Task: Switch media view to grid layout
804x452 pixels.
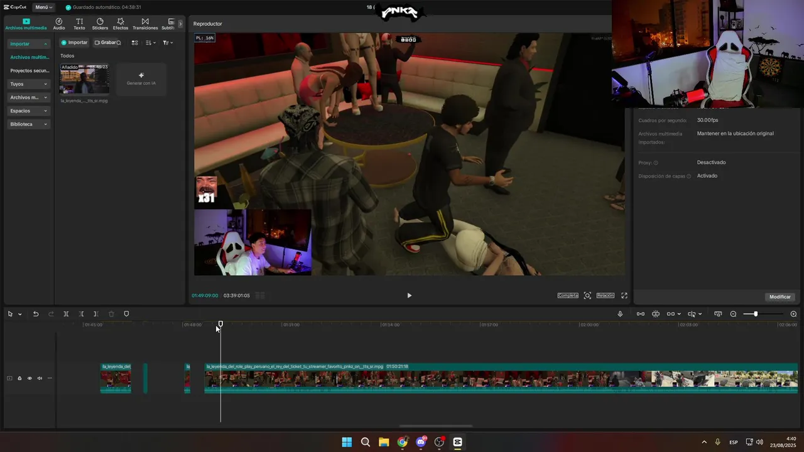Action: [134, 43]
